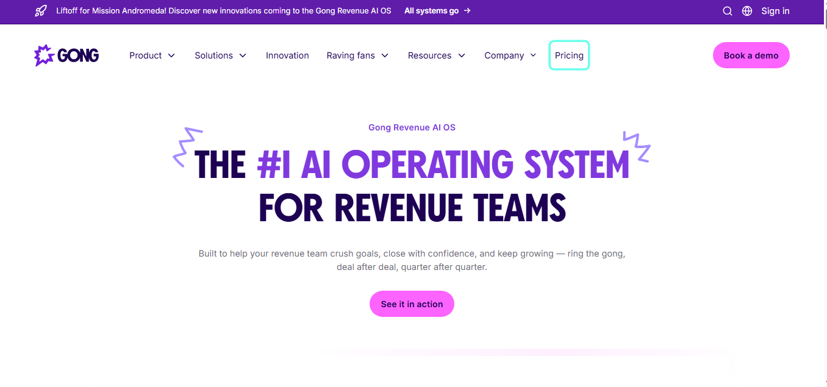Viewport: 827px width, 387px height.
Task: Click the Sign in link
Action: [x=775, y=11]
